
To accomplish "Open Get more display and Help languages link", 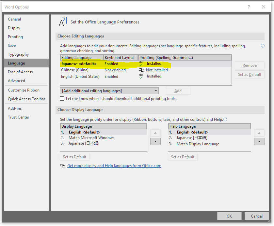I will tap(114, 166).
